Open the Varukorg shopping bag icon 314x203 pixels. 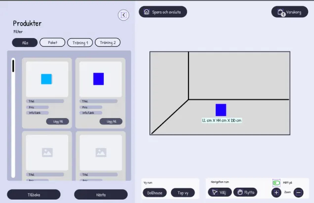tap(280, 12)
